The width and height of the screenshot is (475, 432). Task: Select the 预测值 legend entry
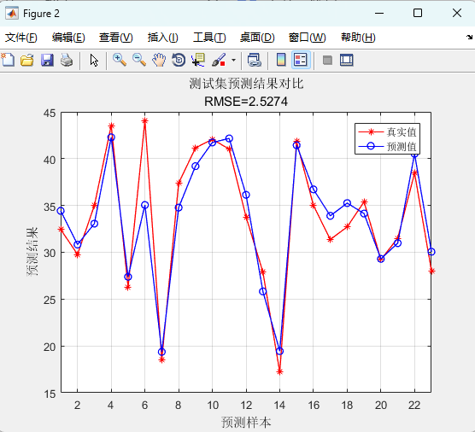(388, 146)
